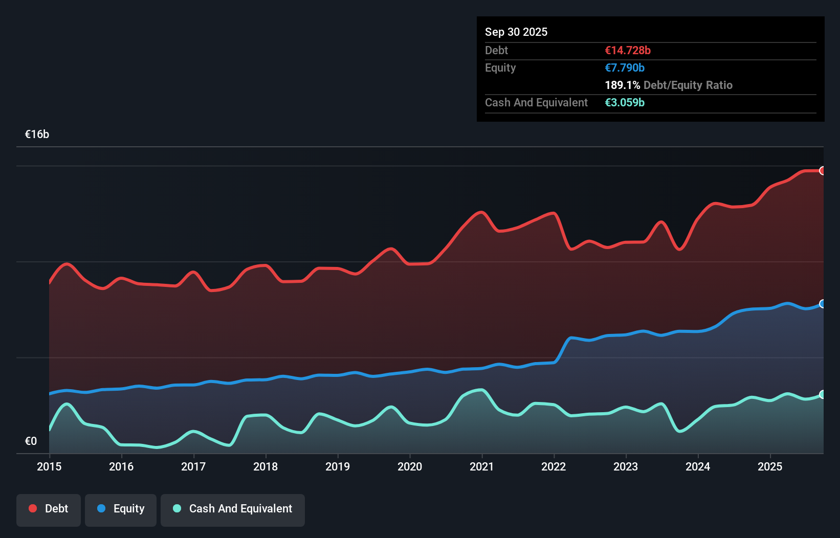Click the 2018 x-axis label
This screenshot has height=538, width=840.
pos(266,466)
